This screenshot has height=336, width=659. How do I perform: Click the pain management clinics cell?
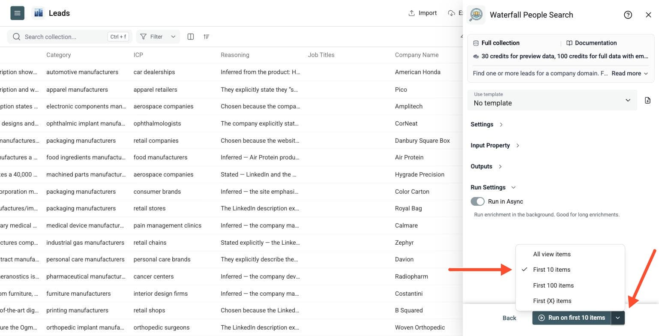167,225
